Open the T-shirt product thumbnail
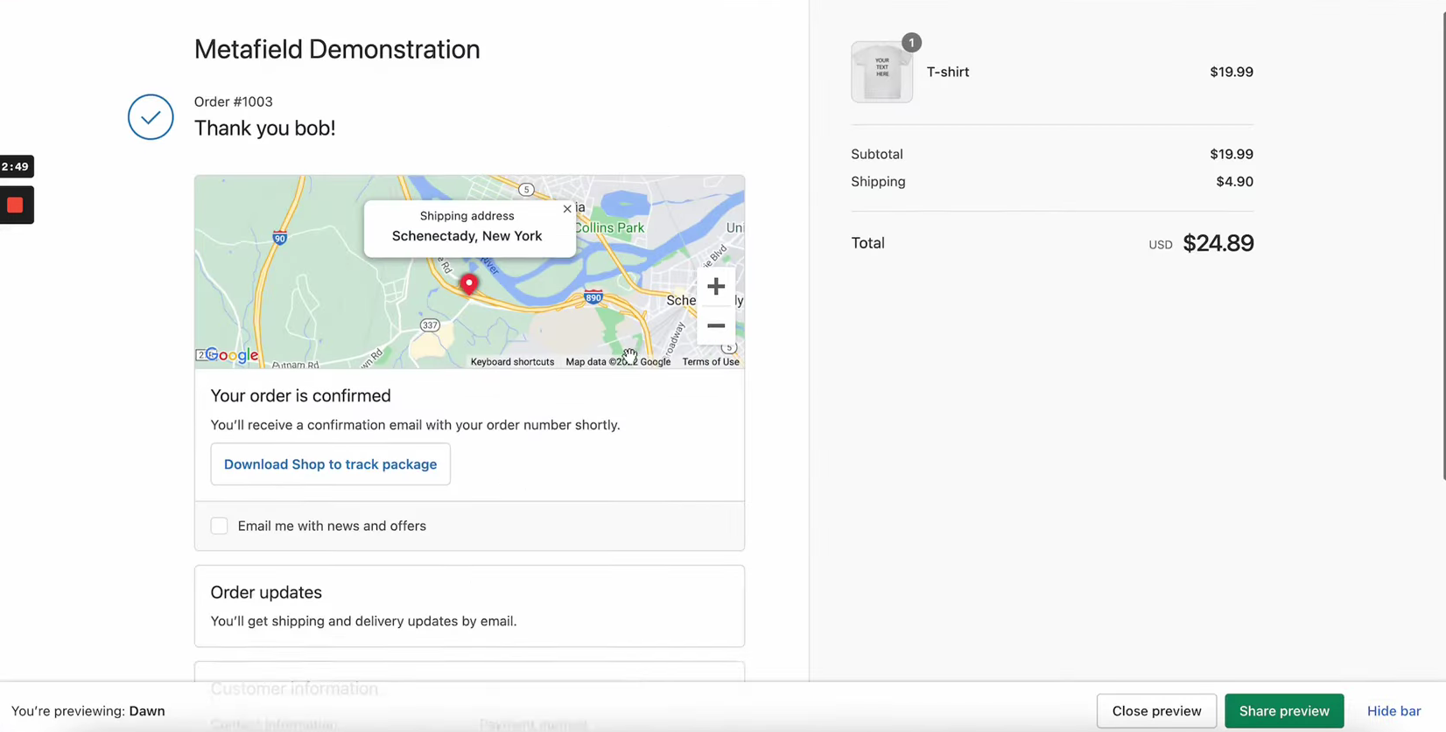1446x732 pixels. [881, 72]
